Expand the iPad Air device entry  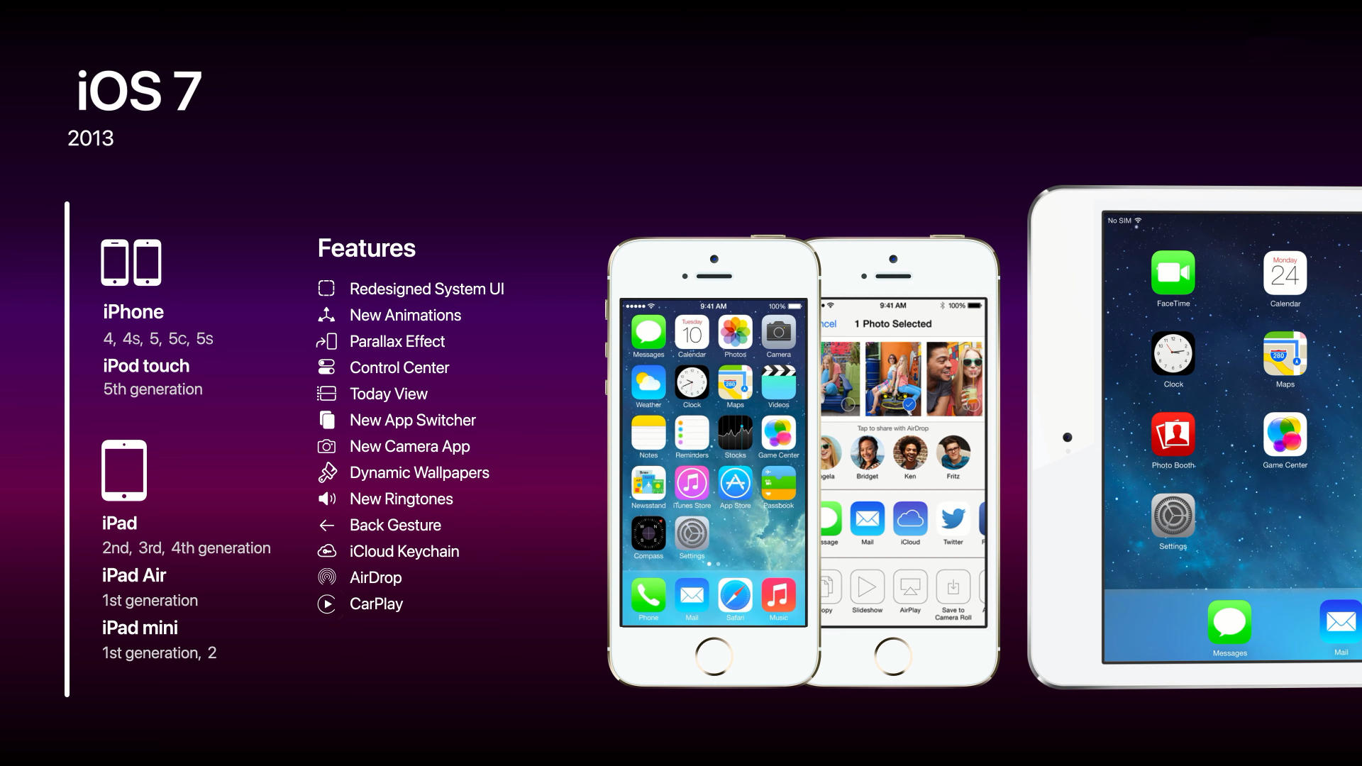pos(135,574)
